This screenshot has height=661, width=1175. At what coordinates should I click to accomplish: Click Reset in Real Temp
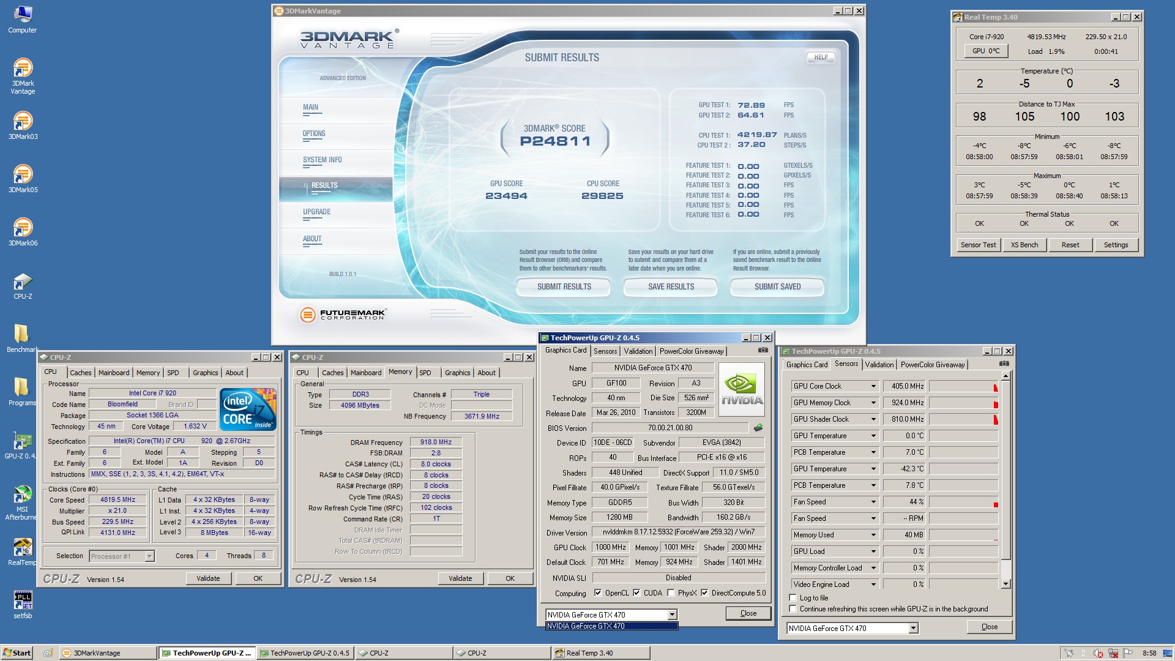(x=1070, y=245)
